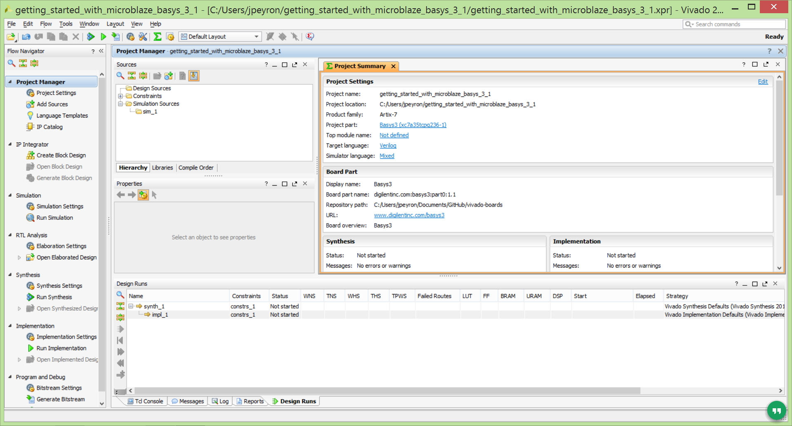Toggle auto-update button in Properties toolbar
This screenshot has width=792, height=426.
pyautogui.click(x=143, y=195)
